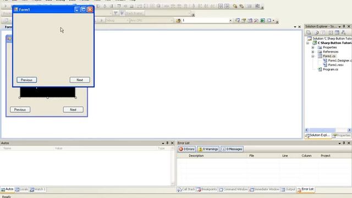
Task: Click the View Designer icon in Solution Explorer
Action: (337, 32)
